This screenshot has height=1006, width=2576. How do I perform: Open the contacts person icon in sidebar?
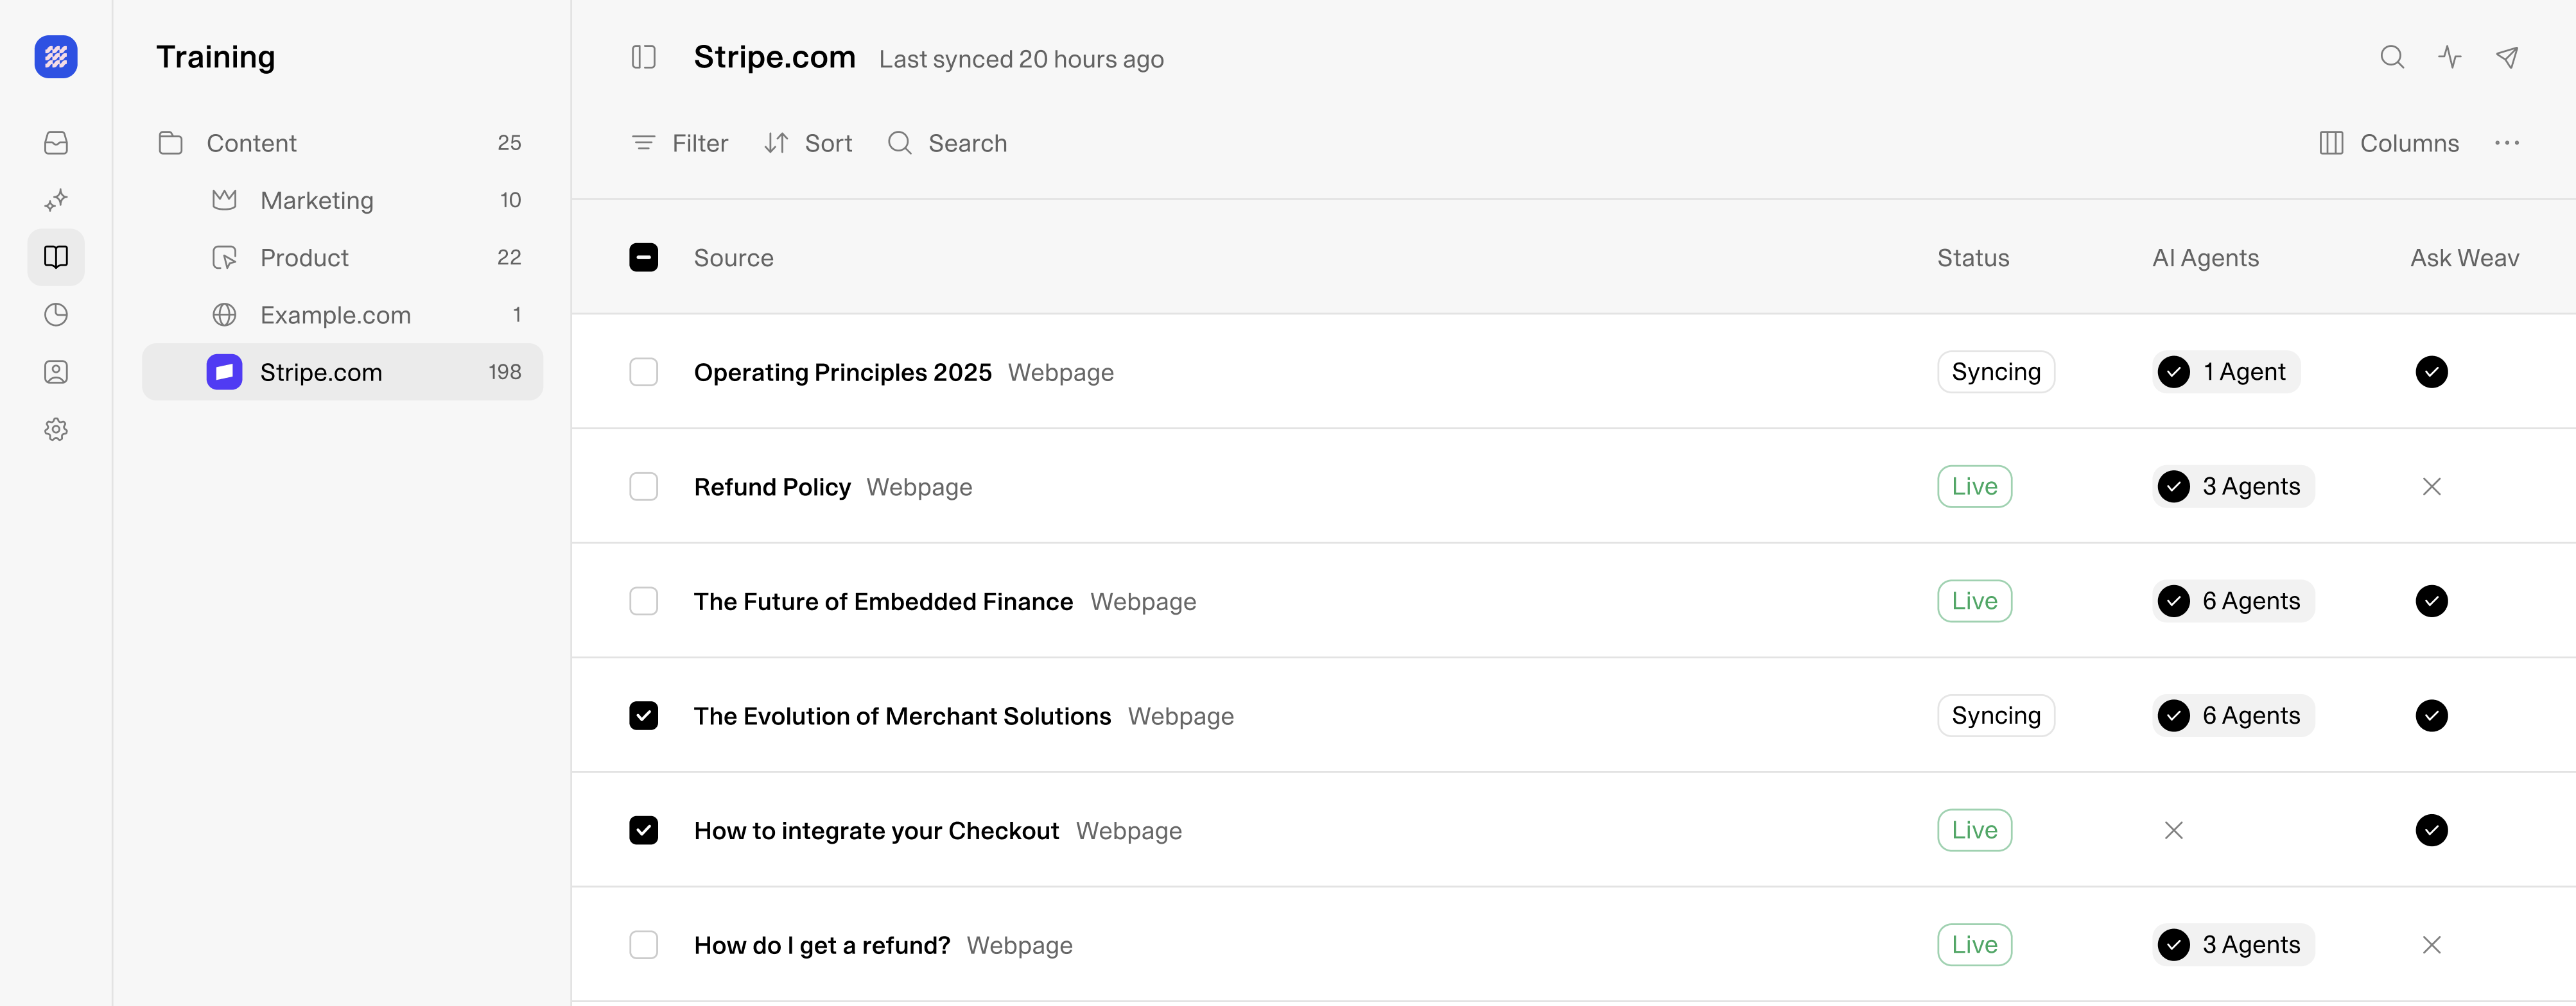[x=56, y=371]
